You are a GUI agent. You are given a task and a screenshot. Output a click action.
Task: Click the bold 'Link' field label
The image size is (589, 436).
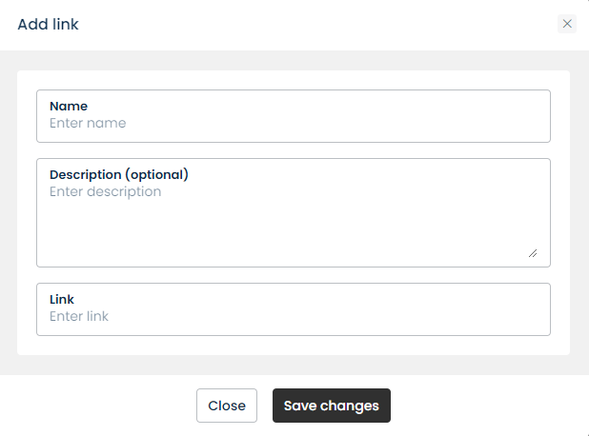62,300
